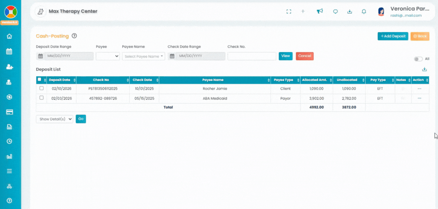Screen dimensions: 438x209
Task: Open the Show Detail(s) dropdown
Action: pyautogui.click(x=55, y=119)
